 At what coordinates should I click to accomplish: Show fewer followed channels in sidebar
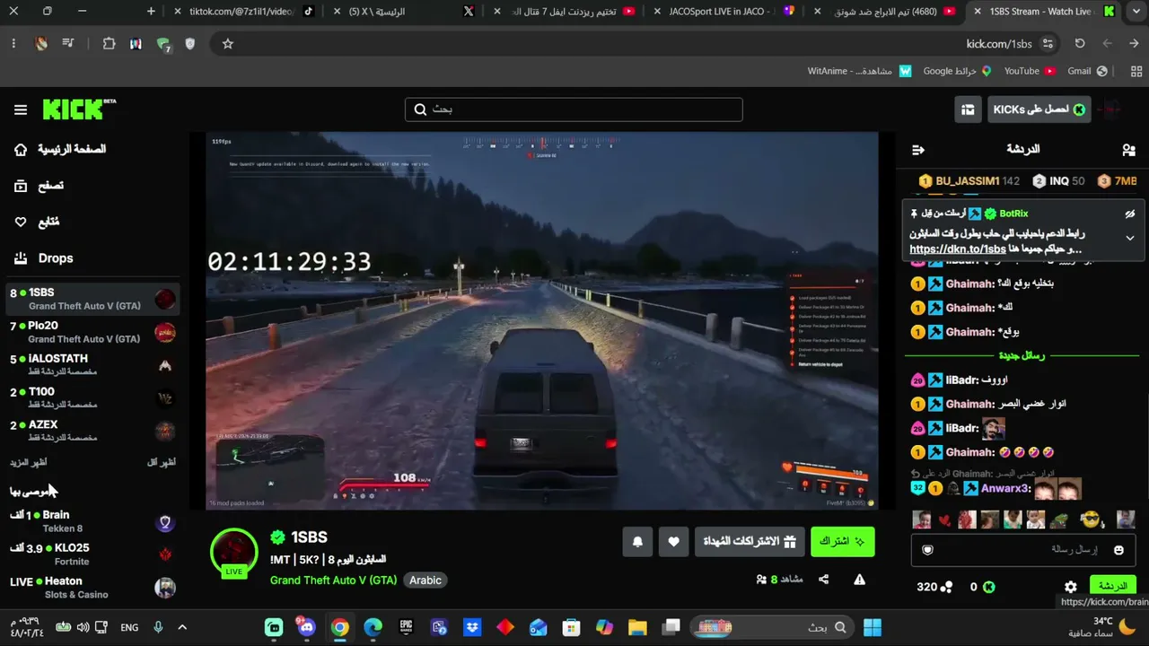click(x=161, y=463)
